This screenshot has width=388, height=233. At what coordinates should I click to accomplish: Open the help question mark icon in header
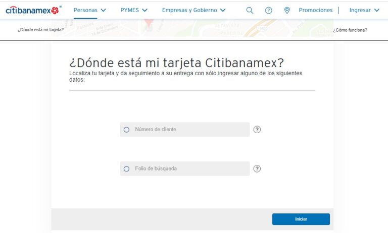268,11
